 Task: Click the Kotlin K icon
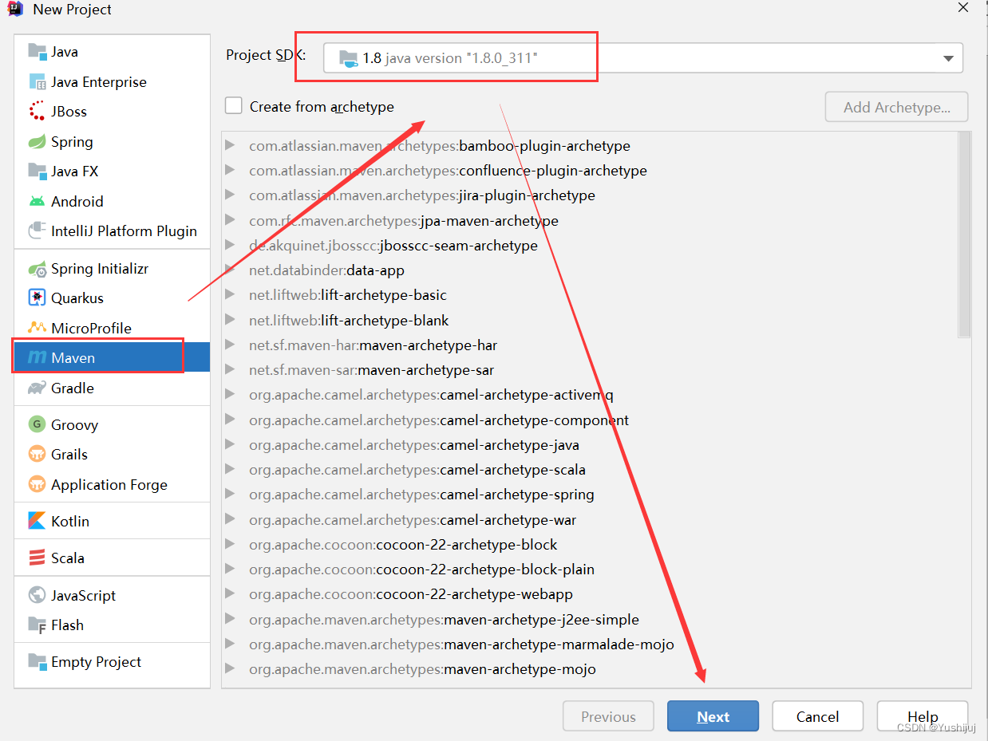point(38,521)
